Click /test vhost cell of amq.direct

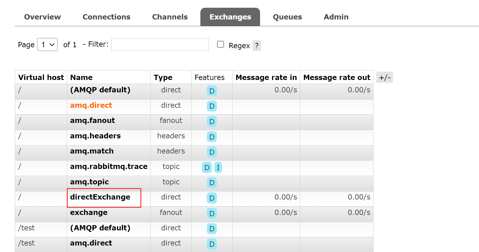(x=27, y=243)
